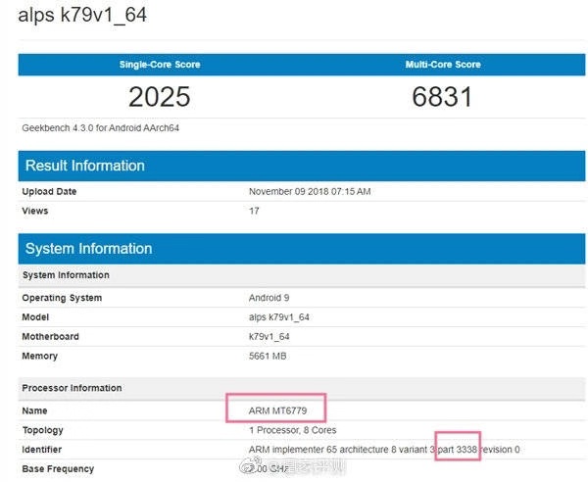Screen dimensions: 588x482
Task: Click the blue System Information section header
Action: pos(302,249)
